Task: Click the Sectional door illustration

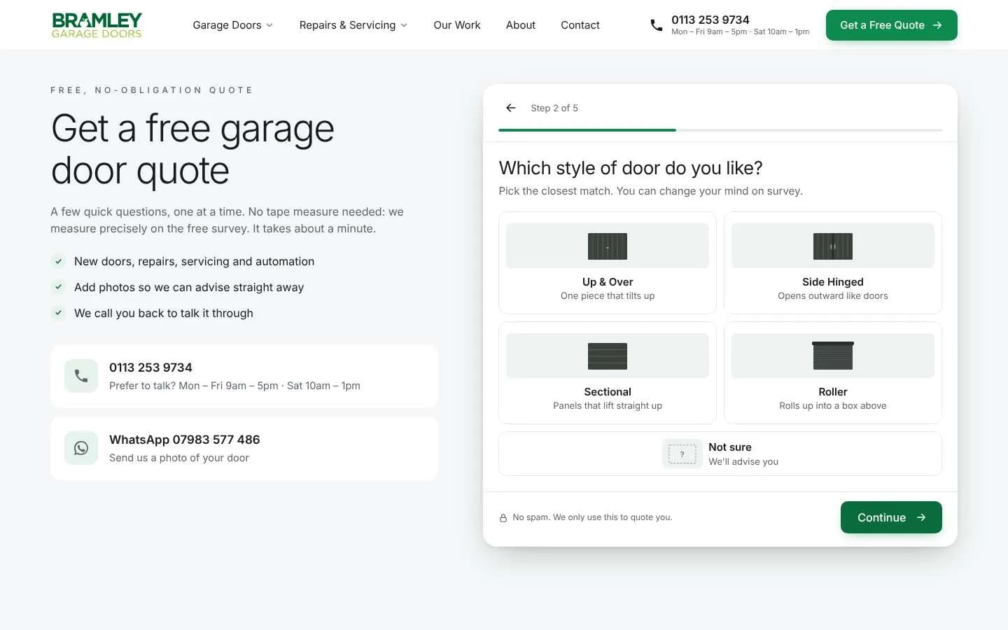Action: 608,356
